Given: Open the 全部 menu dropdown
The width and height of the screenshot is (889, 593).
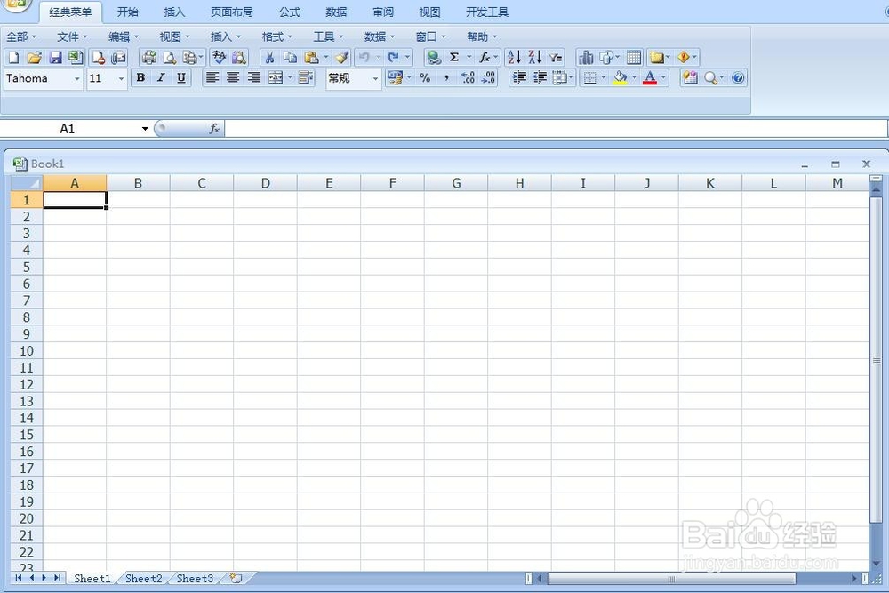Looking at the screenshot, I should (21, 36).
